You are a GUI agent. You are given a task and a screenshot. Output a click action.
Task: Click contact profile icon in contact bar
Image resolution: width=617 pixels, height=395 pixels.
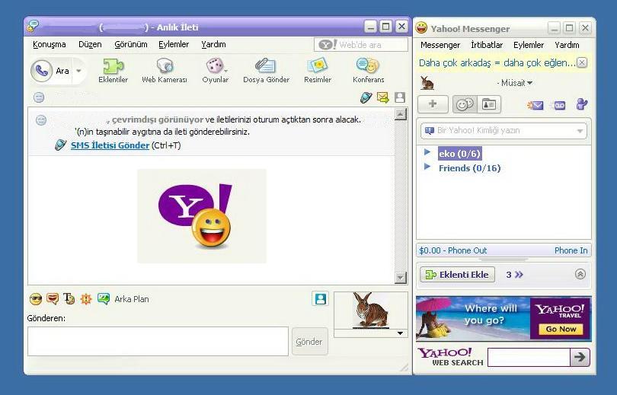pyautogui.click(x=400, y=97)
